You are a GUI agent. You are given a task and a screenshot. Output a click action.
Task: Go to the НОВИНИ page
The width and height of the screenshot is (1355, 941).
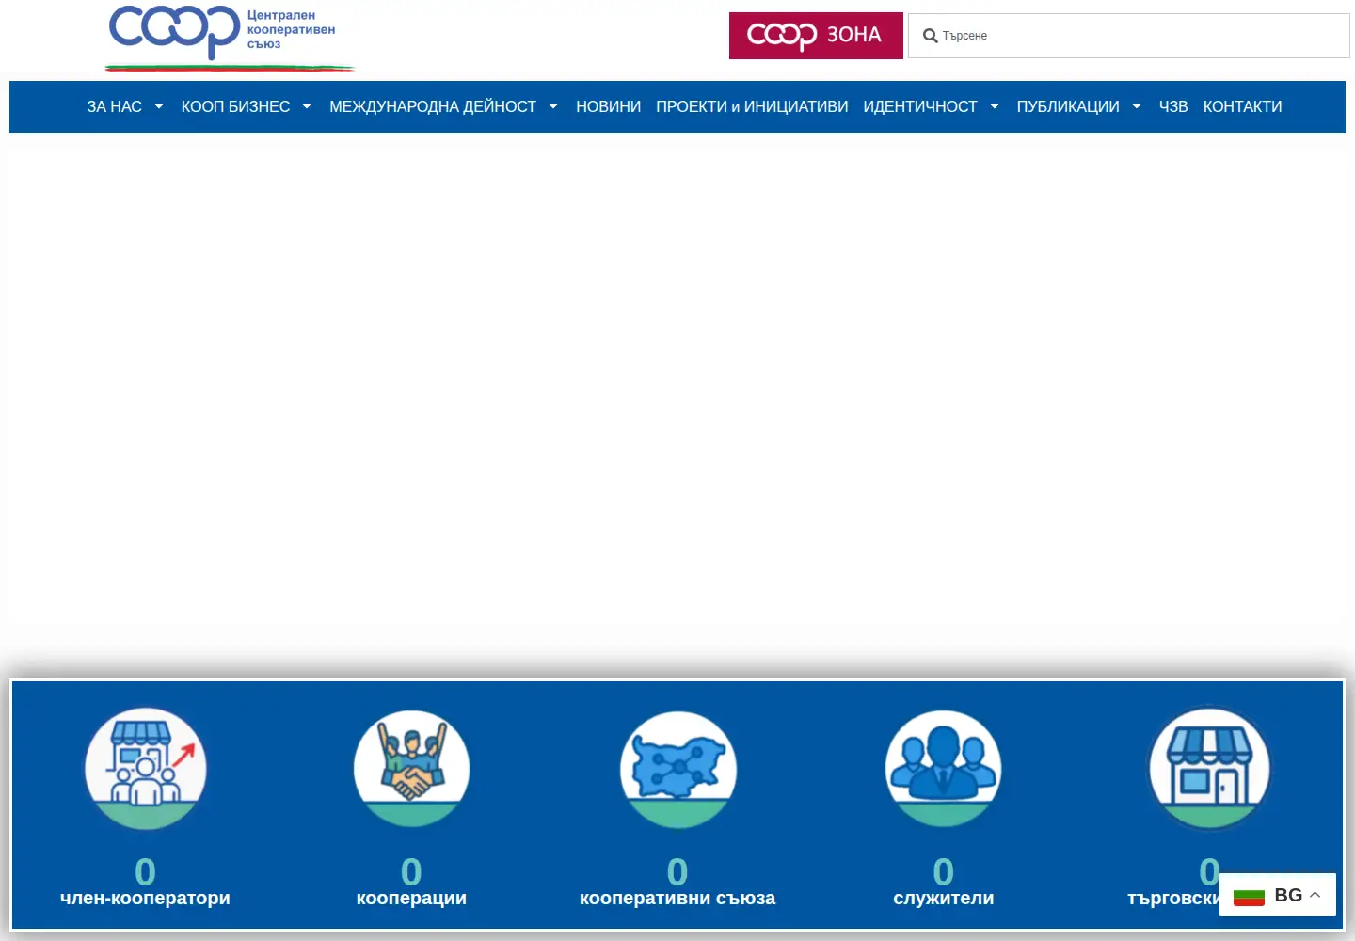pyautogui.click(x=608, y=106)
